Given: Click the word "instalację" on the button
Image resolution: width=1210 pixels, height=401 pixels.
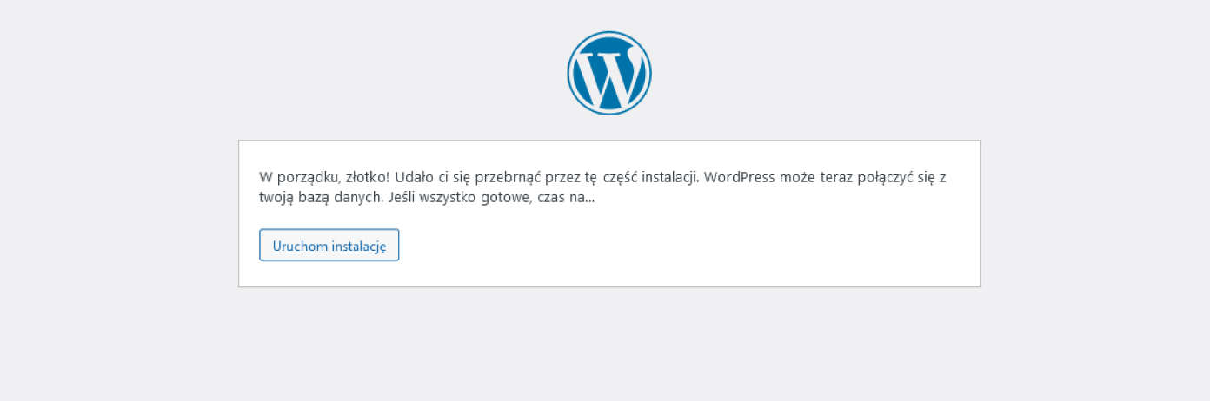Looking at the screenshot, I should pos(358,246).
